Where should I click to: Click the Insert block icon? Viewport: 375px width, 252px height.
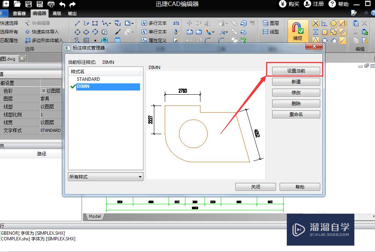[117, 23]
